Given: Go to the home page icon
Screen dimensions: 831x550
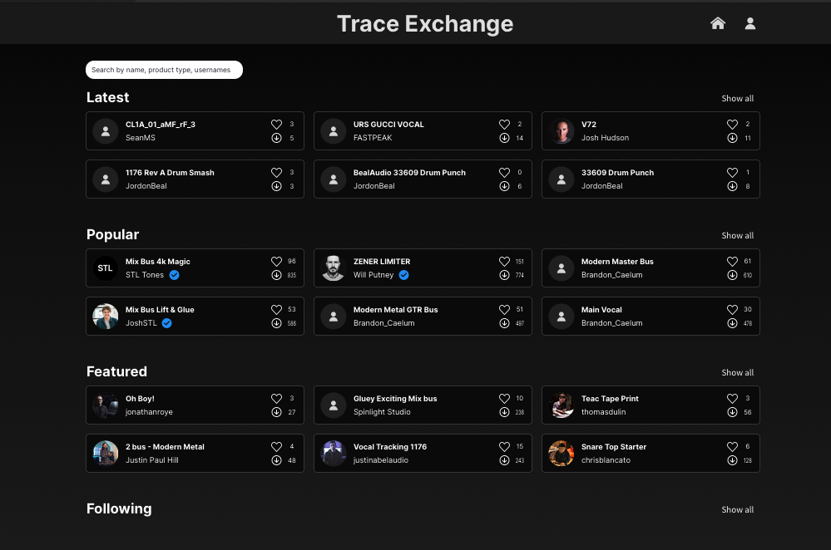Looking at the screenshot, I should (x=718, y=23).
